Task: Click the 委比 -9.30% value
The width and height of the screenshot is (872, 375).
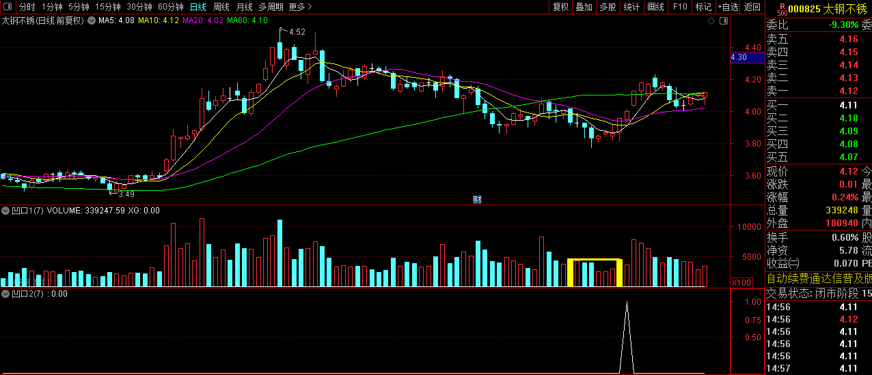Action: [x=843, y=25]
